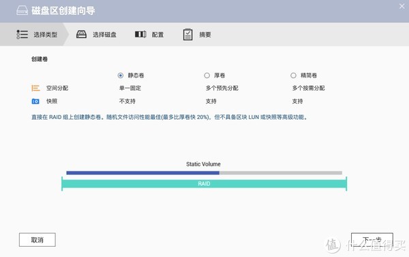Image resolution: width=409 pixels, height=257 pixels.
Task: Click the blue RAID description text
Action: [x=170, y=118]
